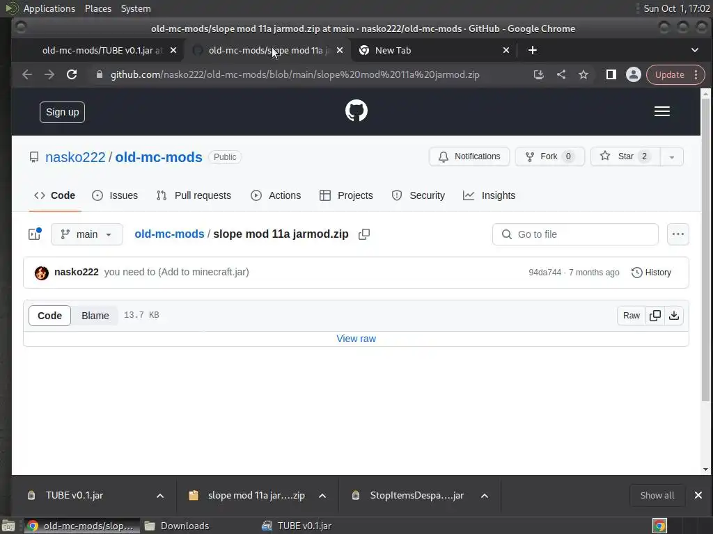Switch to Blame view
The height and width of the screenshot is (534, 713).
click(95, 316)
